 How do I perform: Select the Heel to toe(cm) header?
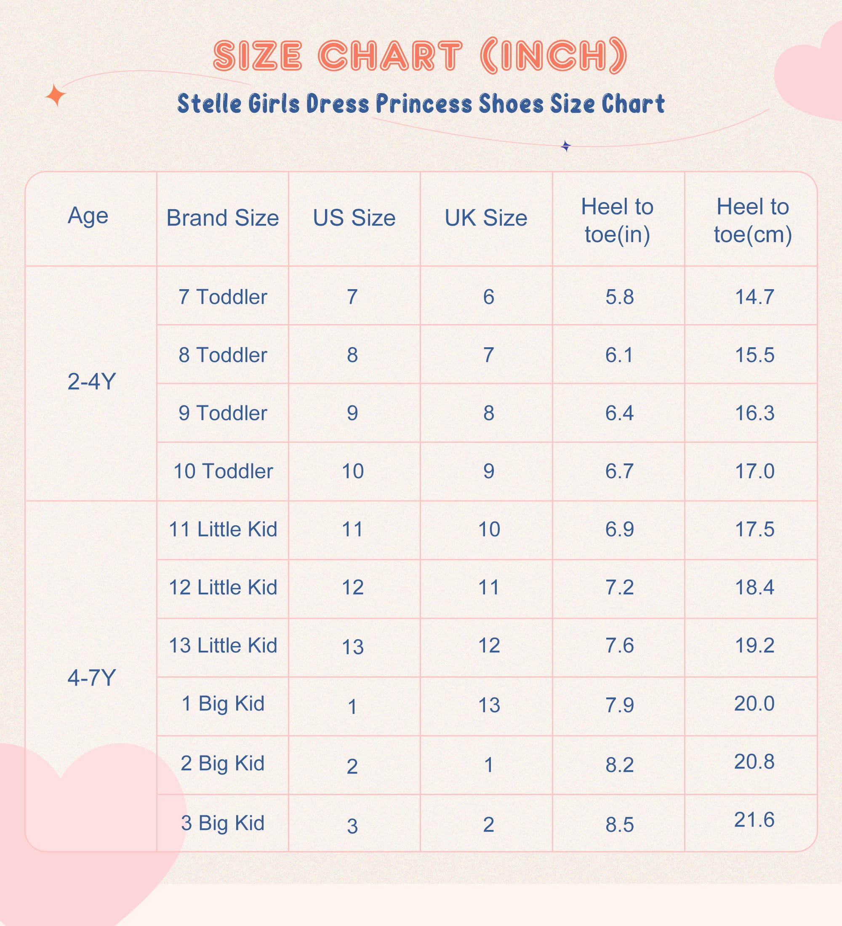point(752,221)
